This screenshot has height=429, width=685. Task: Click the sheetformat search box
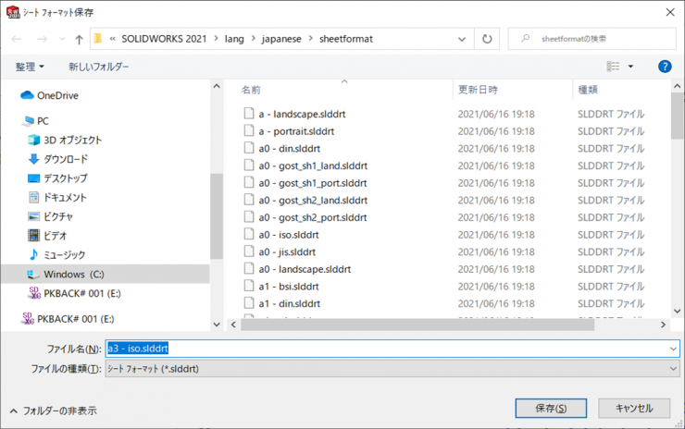(x=592, y=39)
